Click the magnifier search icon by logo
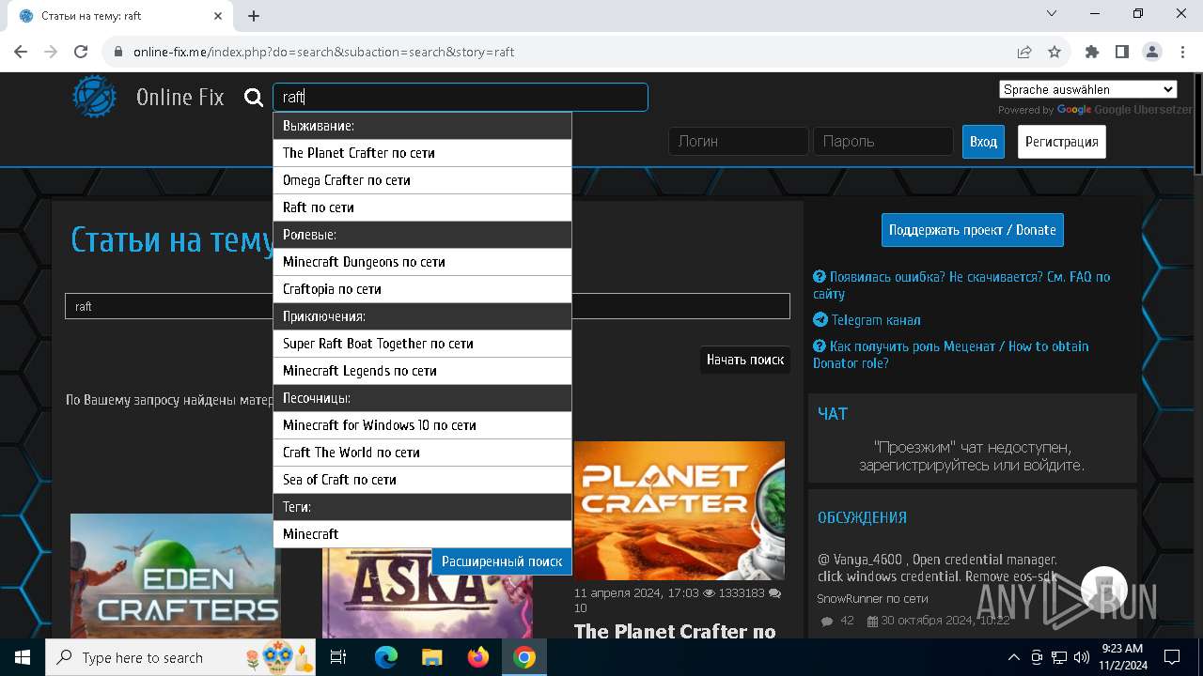Viewport: 1203px width, 676px height. tap(254, 98)
